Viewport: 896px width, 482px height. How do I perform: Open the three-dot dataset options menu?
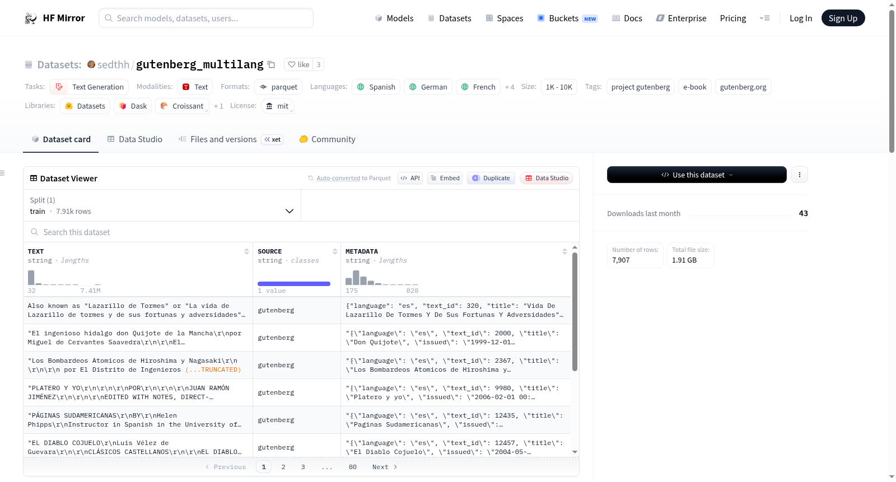click(x=799, y=175)
